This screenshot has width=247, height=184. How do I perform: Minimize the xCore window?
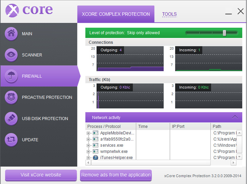coord(228,14)
